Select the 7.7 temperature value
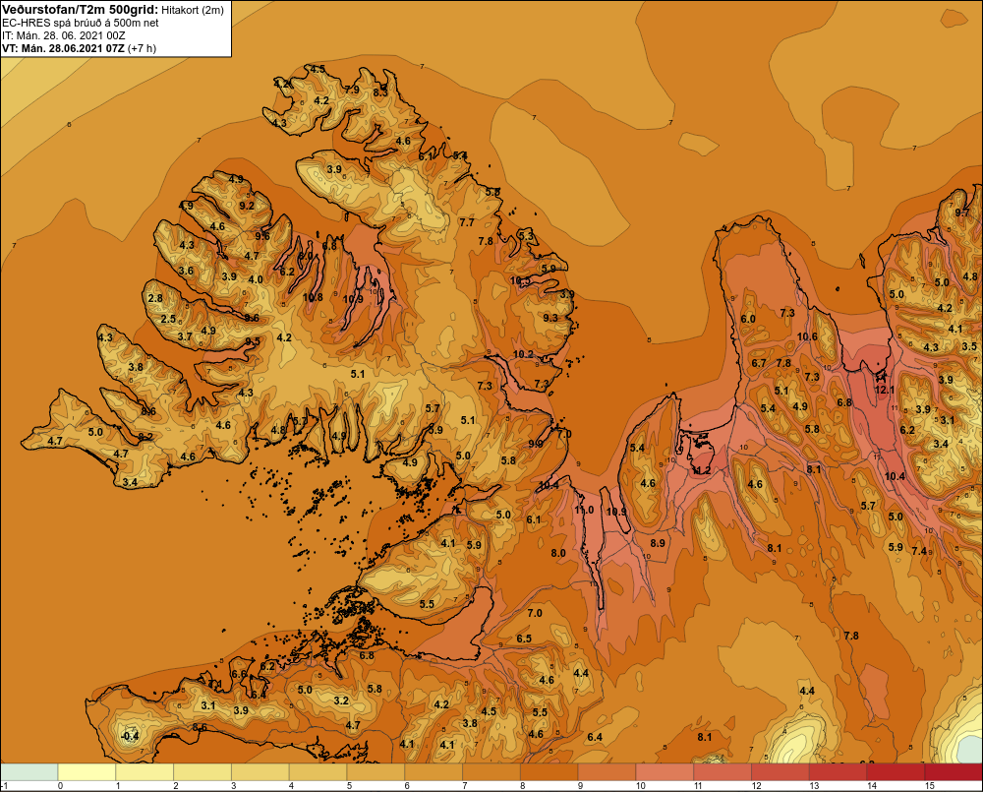Image resolution: width=983 pixels, height=792 pixels. [x=466, y=222]
